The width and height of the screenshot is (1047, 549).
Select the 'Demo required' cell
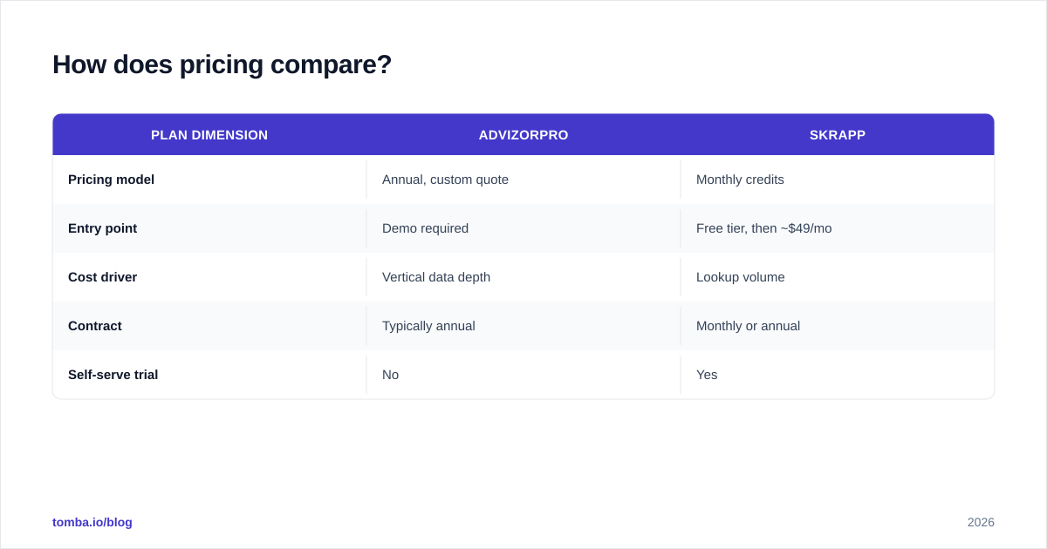[x=425, y=228]
